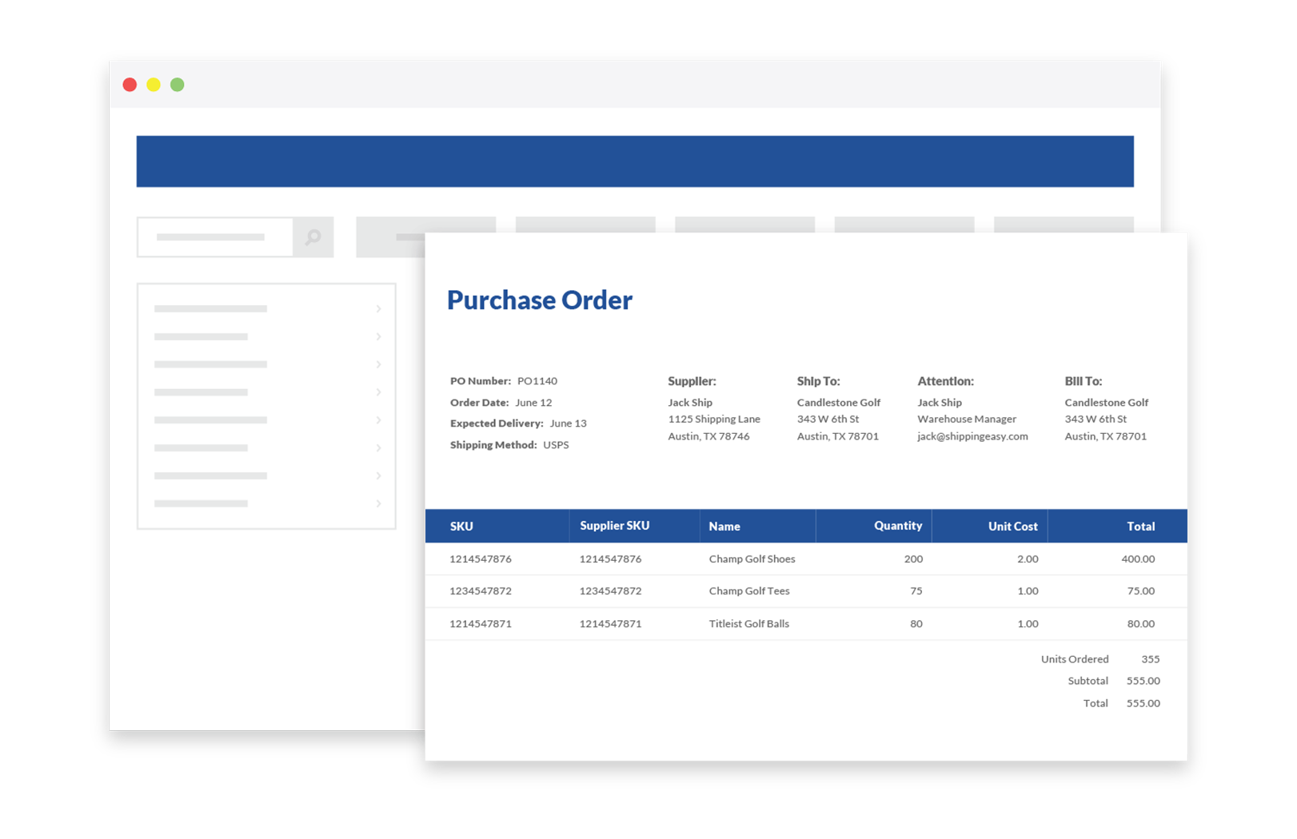1297x839 pixels.
Task: Click SKU cell 1214547876 in SKU column
Action: (x=481, y=559)
